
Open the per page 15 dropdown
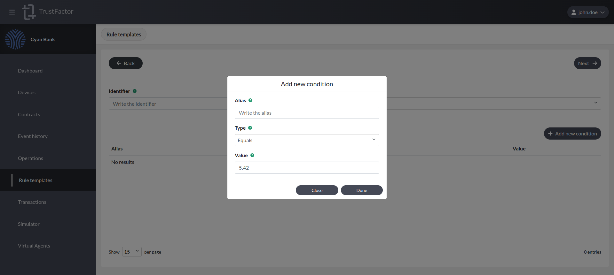[x=132, y=252]
